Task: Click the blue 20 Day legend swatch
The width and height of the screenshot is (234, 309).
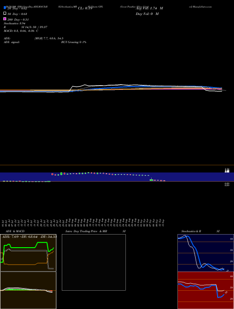Action: pyautogui.click(x=5, y=8)
